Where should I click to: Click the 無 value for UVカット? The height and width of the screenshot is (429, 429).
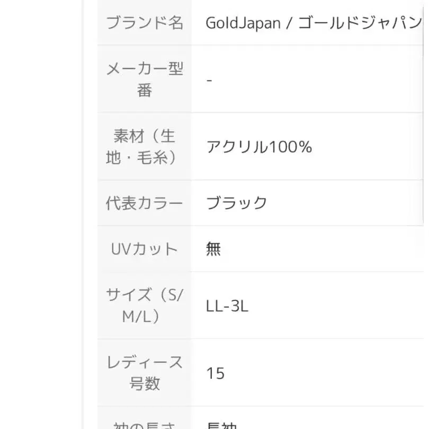coord(213,249)
